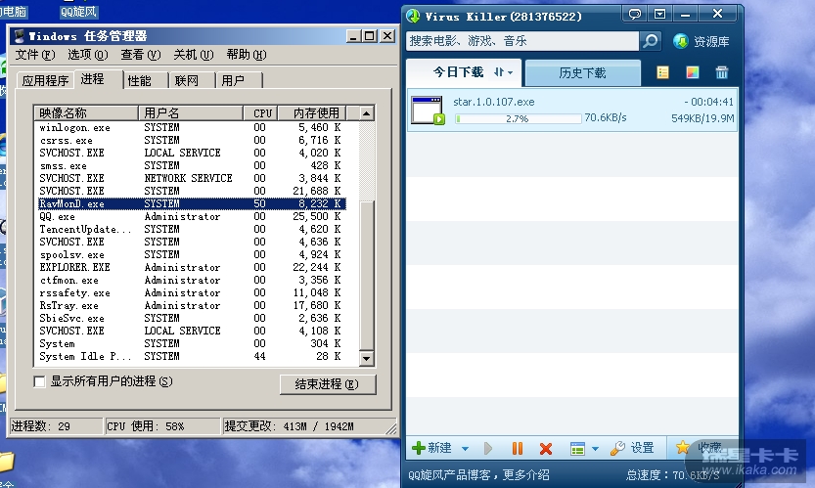The width and height of the screenshot is (815, 488).
Task: Select the rssafety.exe process row
Action: tap(190, 292)
